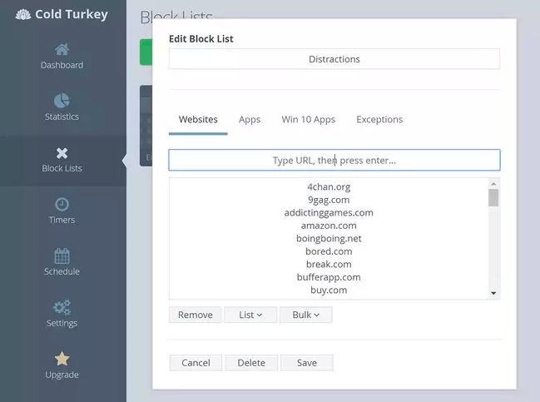Click the Cold Turkey title text
Image resolution: width=540 pixels, height=402 pixels.
[x=72, y=15]
